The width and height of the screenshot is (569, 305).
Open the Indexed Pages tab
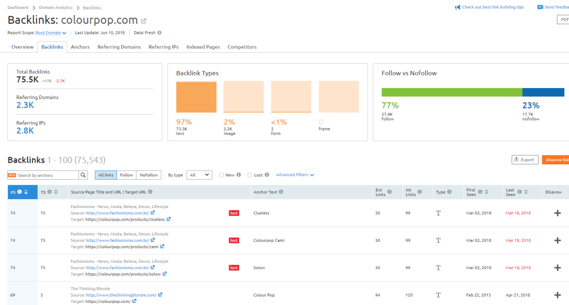(x=203, y=47)
